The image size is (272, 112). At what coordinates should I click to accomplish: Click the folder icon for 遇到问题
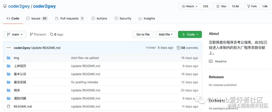coord(9,98)
